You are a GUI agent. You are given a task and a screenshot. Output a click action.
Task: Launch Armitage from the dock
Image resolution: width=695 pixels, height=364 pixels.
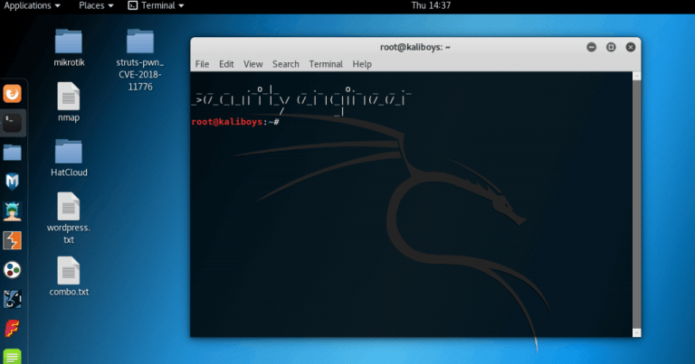(x=13, y=211)
